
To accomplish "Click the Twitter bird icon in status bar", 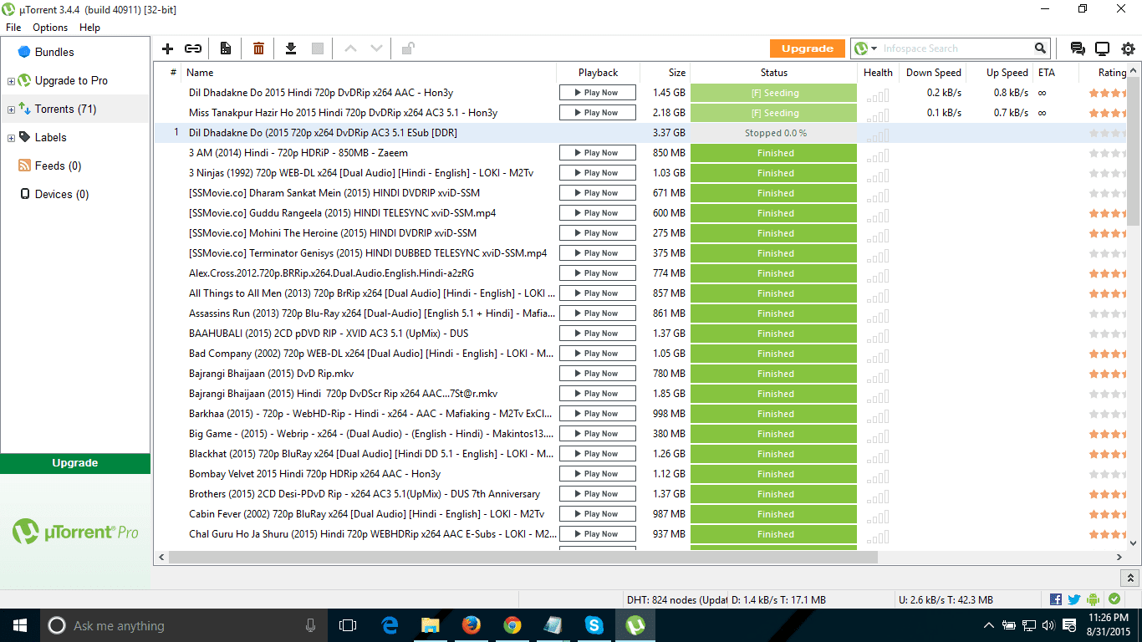I will [1074, 599].
